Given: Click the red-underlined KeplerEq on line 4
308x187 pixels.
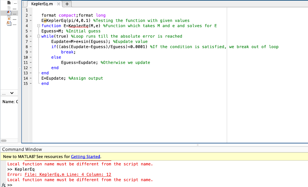Looking at the screenshot, I should click(79, 26).
